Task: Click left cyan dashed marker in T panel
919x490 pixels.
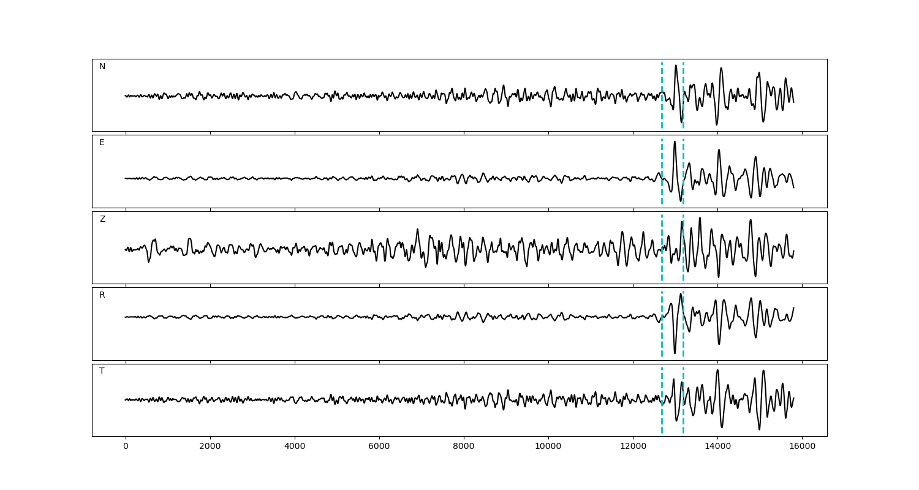Action: point(662,417)
